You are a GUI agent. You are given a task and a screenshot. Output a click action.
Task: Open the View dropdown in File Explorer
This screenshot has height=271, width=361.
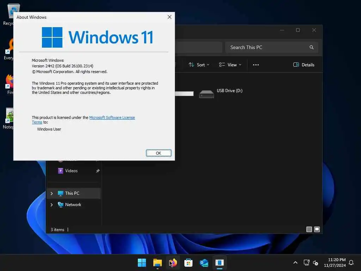pyautogui.click(x=230, y=65)
